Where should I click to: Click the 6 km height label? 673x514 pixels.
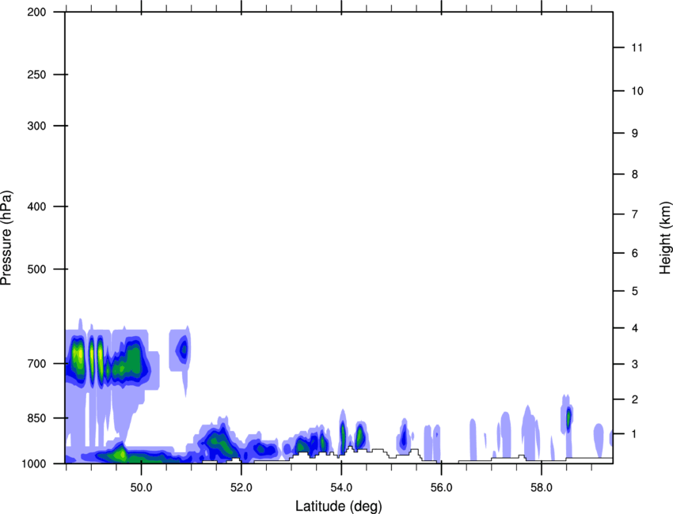[635, 253]
